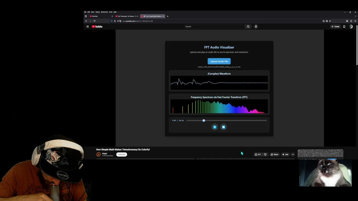Click the pause button in the visualizer
358x201 pixels.
click(x=215, y=127)
